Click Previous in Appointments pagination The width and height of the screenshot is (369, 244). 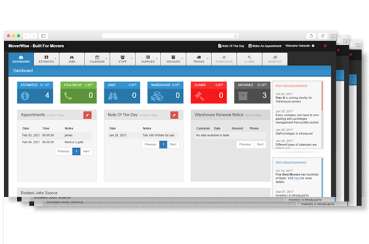64,151
